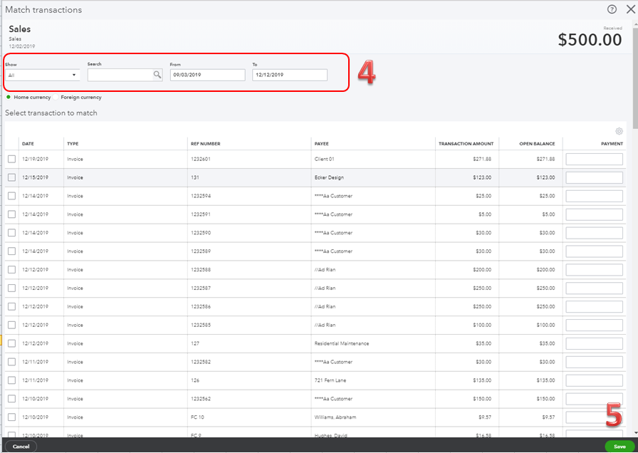Click payment field for invoice 1232594
Screen dimensions: 638x453
click(594, 196)
